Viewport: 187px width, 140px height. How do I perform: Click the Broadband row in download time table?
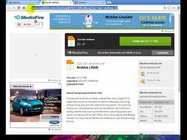click(x=156, y=107)
